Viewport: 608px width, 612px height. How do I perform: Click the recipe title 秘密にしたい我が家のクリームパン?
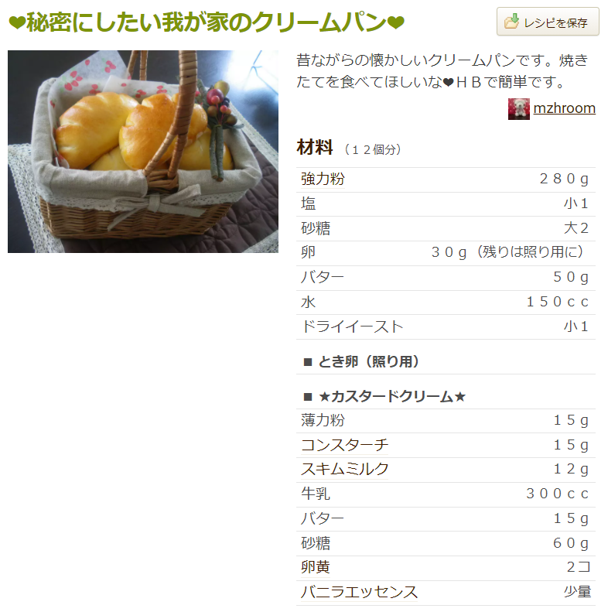207,22
